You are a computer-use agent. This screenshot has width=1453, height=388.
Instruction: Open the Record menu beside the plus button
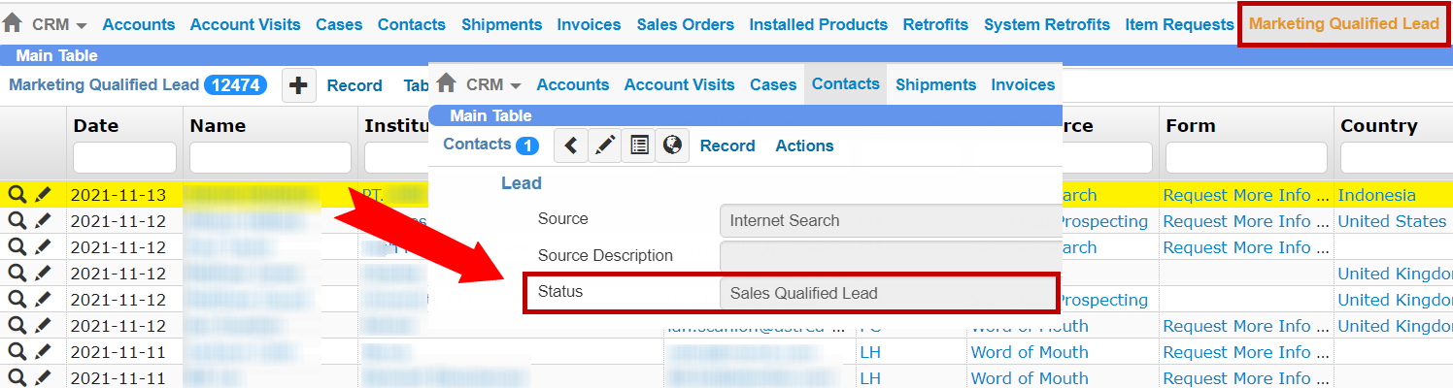(x=354, y=85)
